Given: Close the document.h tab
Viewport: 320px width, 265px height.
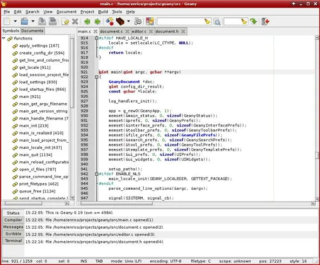Looking at the screenshot, I should point(183,31).
